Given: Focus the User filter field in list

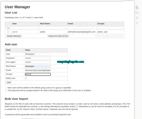Looking at the screenshot, I should (25, 28).
